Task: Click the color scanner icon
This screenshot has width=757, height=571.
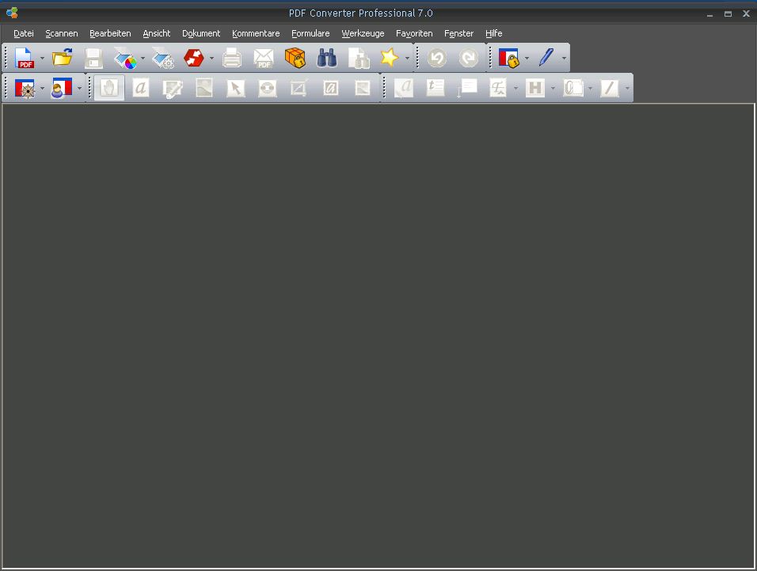Action: (125, 58)
